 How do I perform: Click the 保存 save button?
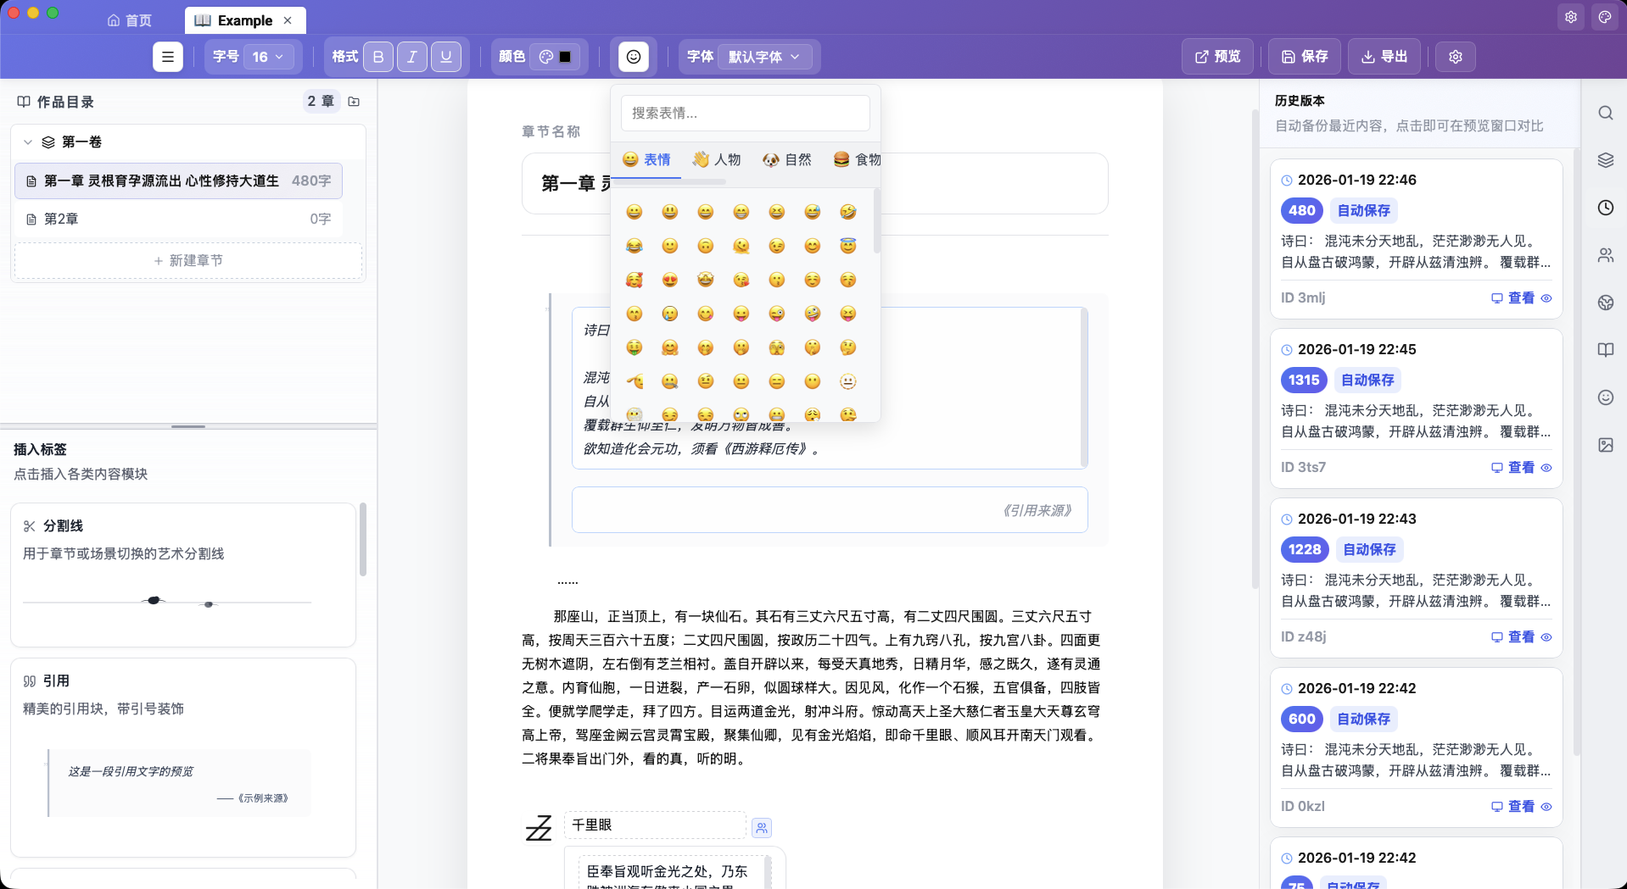point(1305,57)
